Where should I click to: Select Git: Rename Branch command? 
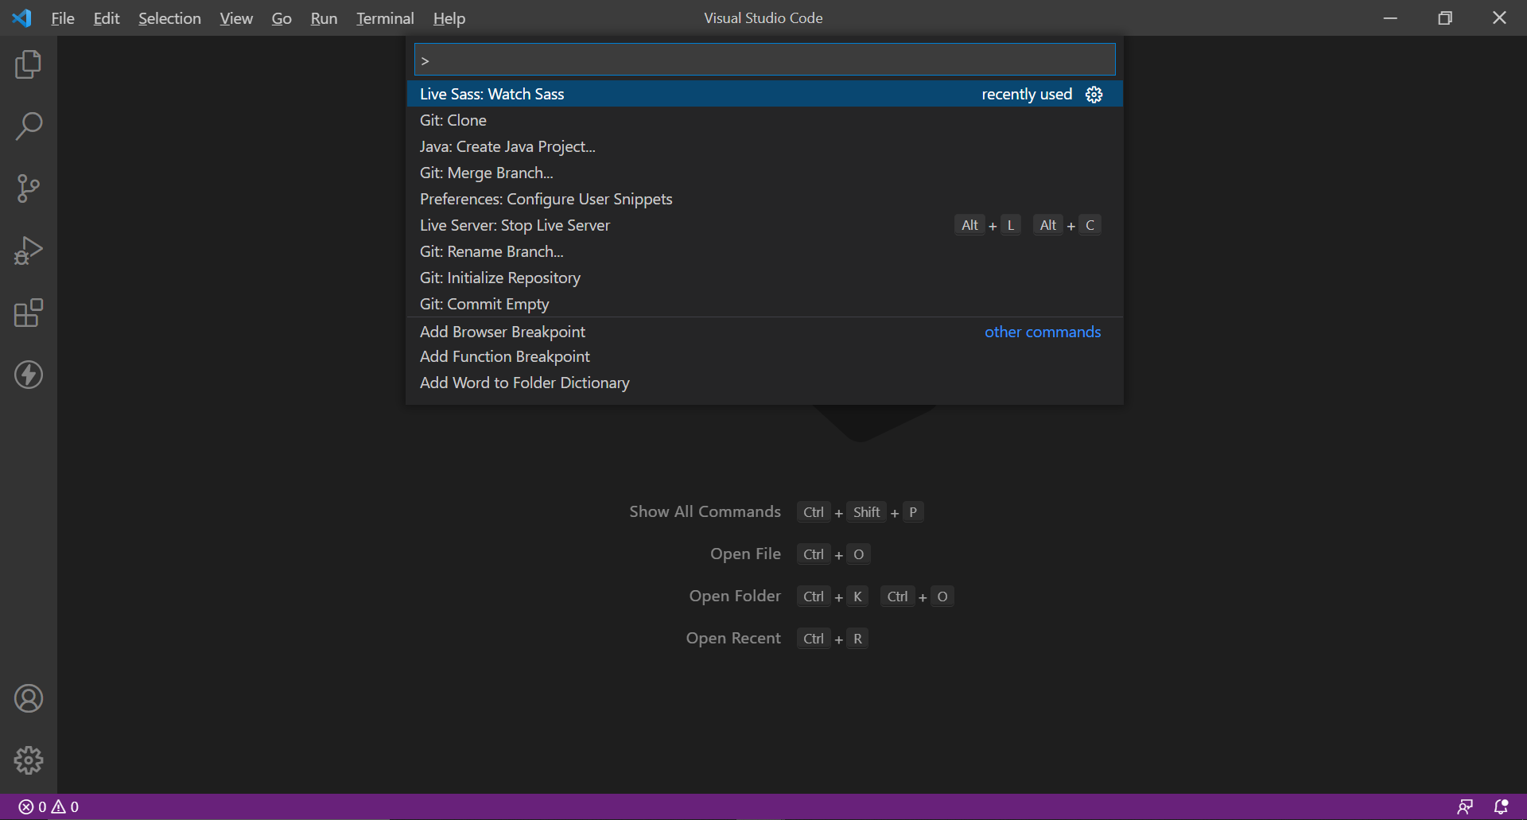[765, 251]
